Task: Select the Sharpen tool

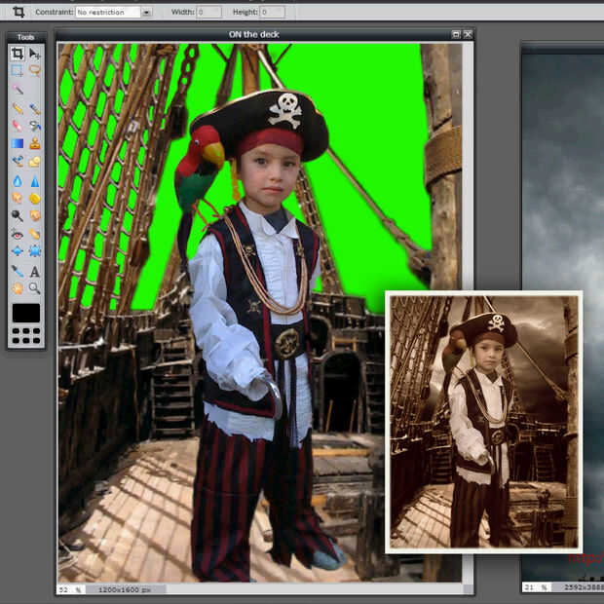Action: [x=35, y=180]
